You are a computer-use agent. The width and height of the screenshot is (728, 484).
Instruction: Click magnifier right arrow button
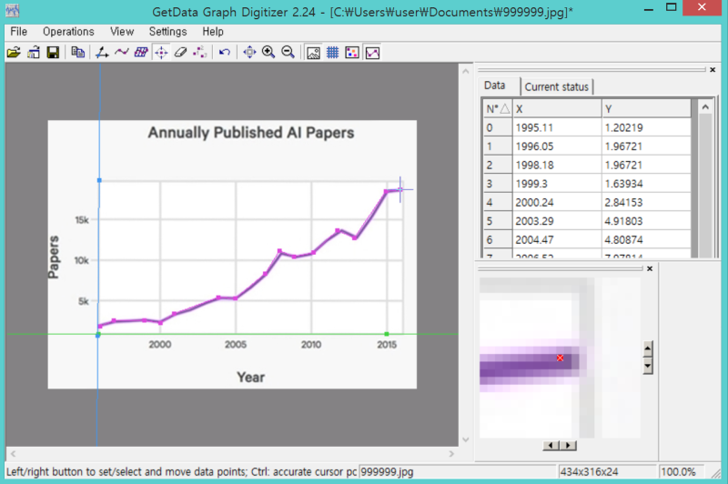click(568, 446)
